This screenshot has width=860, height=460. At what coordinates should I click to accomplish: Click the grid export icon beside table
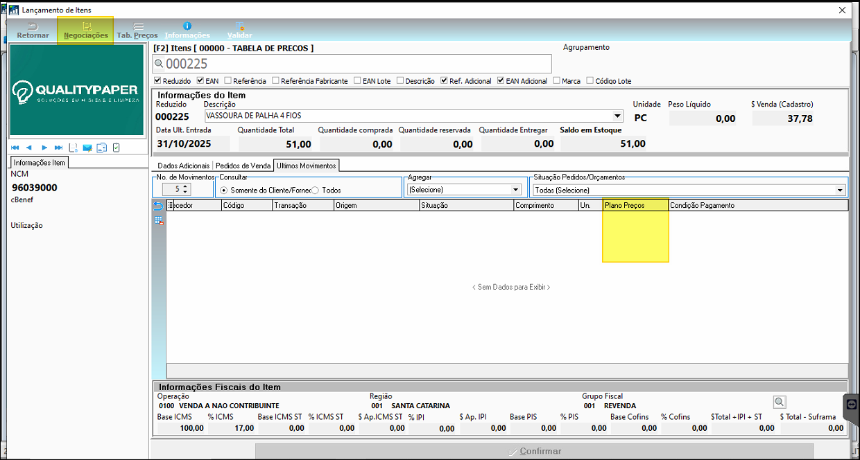coord(159,220)
